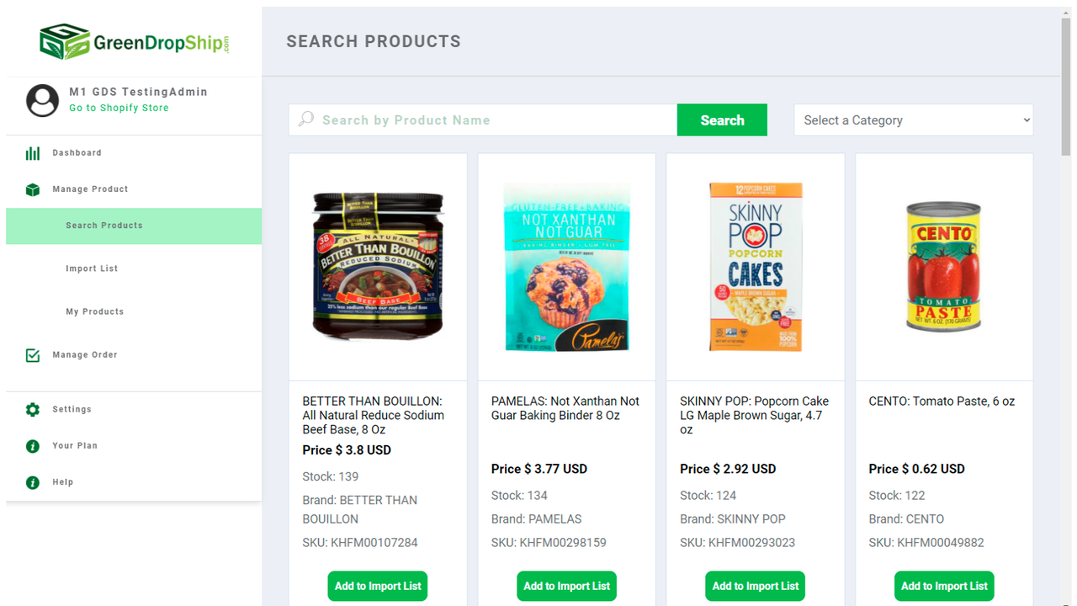Open the My Products section

click(x=94, y=311)
